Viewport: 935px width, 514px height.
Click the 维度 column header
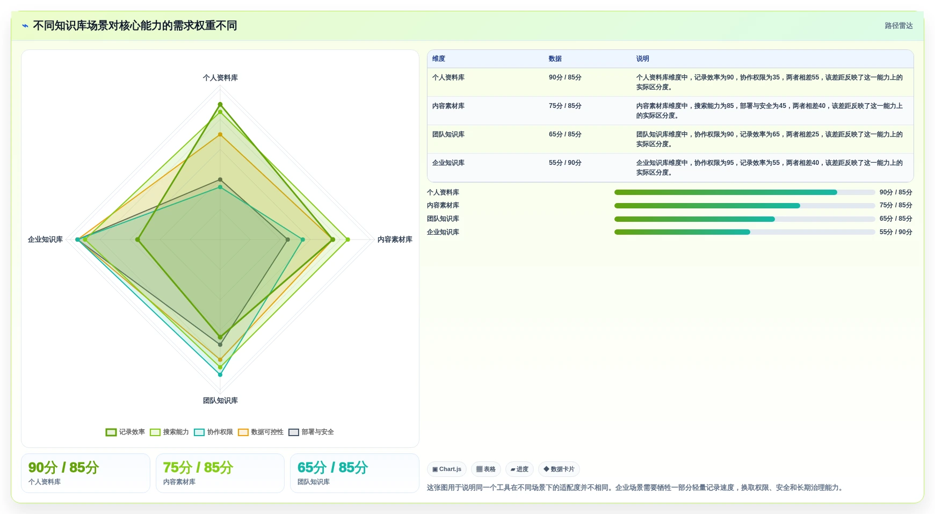click(439, 59)
